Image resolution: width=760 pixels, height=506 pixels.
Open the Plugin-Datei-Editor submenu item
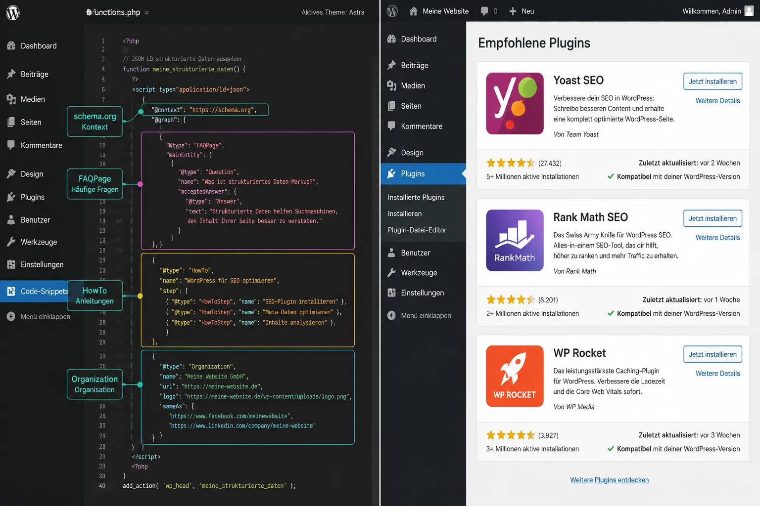(x=417, y=230)
